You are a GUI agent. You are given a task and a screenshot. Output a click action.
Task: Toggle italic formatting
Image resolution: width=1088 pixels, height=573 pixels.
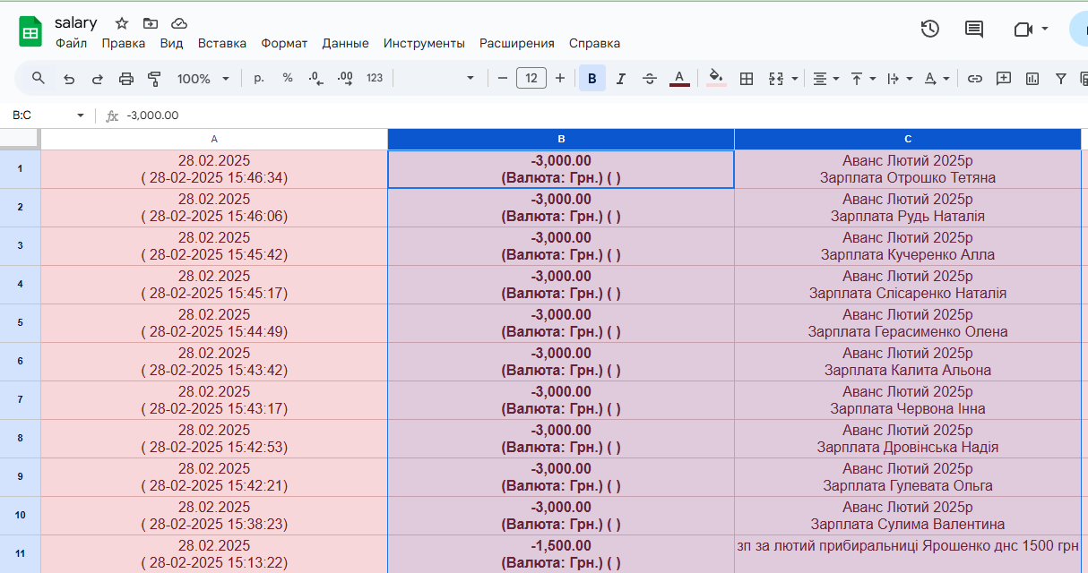coord(621,79)
